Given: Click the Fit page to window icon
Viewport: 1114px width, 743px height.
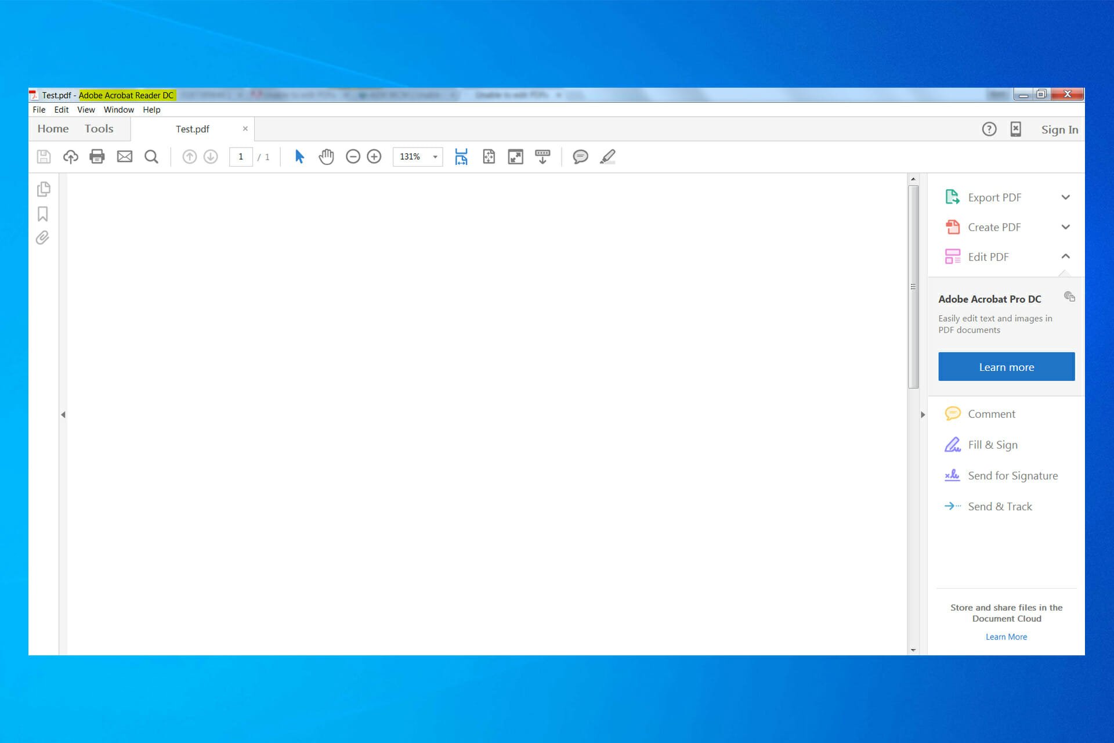Looking at the screenshot, I should 488,156.
